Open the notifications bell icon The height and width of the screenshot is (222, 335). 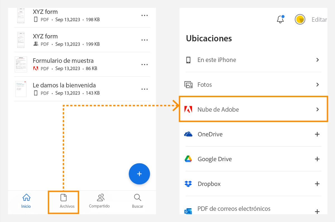[x=280, y=19]
